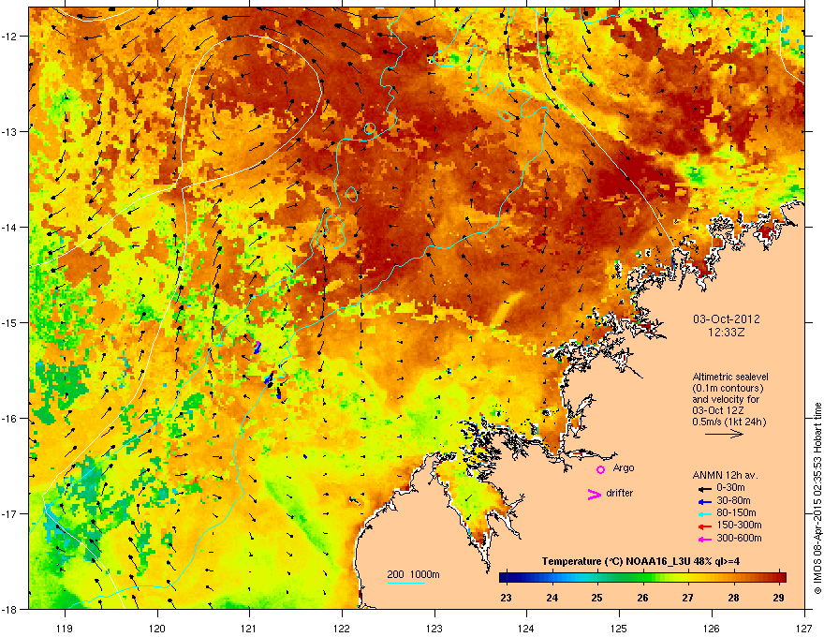Click the latitude axis label -16

pyautogui.click(x=9, y=418)
